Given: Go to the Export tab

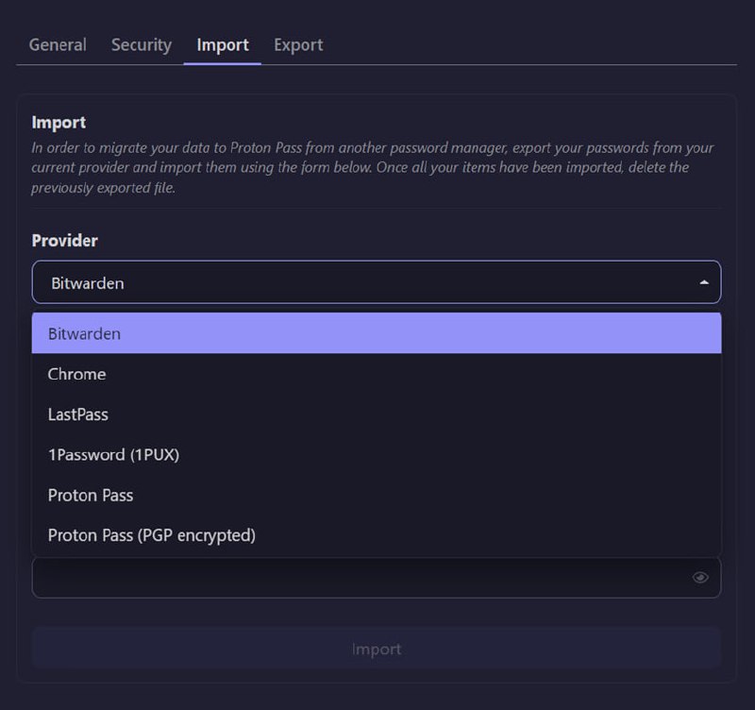Looking at the screenshot, I should [298, 44].
